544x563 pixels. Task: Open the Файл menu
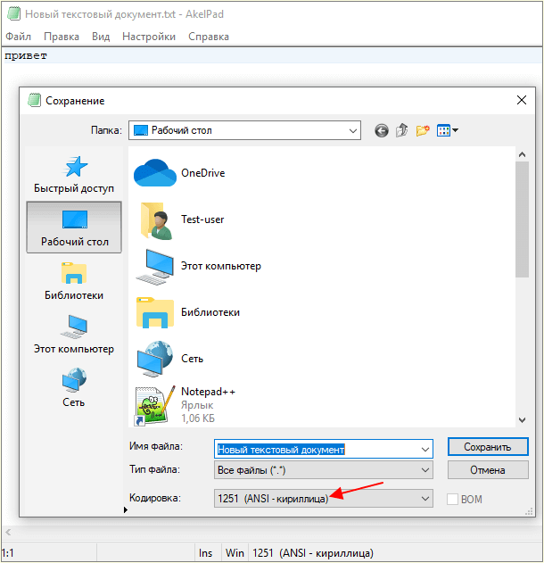click(19, 37)
